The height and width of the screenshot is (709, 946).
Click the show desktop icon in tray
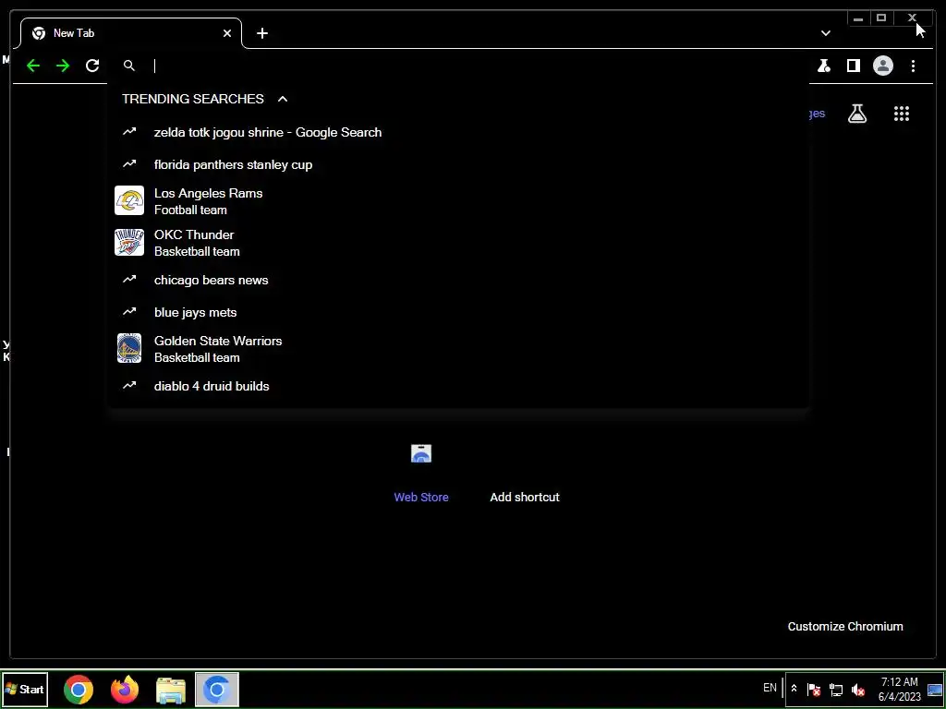coord(935,689)
